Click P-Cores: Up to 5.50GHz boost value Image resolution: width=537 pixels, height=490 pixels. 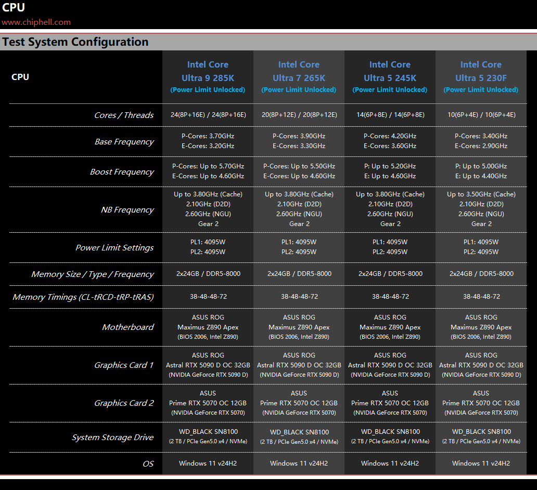[x=299, y=166]
